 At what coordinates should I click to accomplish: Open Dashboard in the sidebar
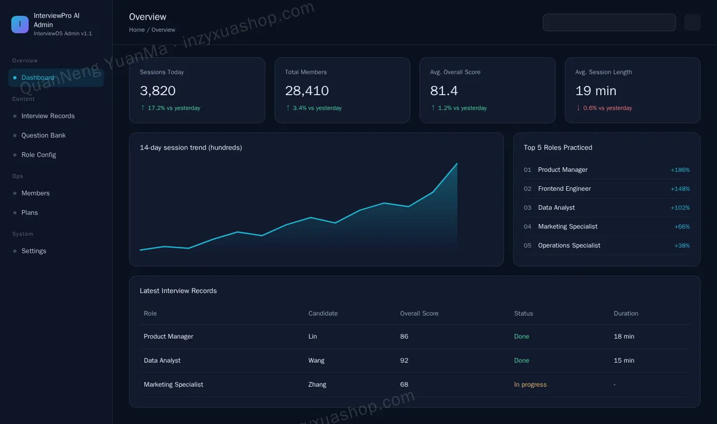pyautogui.click(x=56, y=78)
